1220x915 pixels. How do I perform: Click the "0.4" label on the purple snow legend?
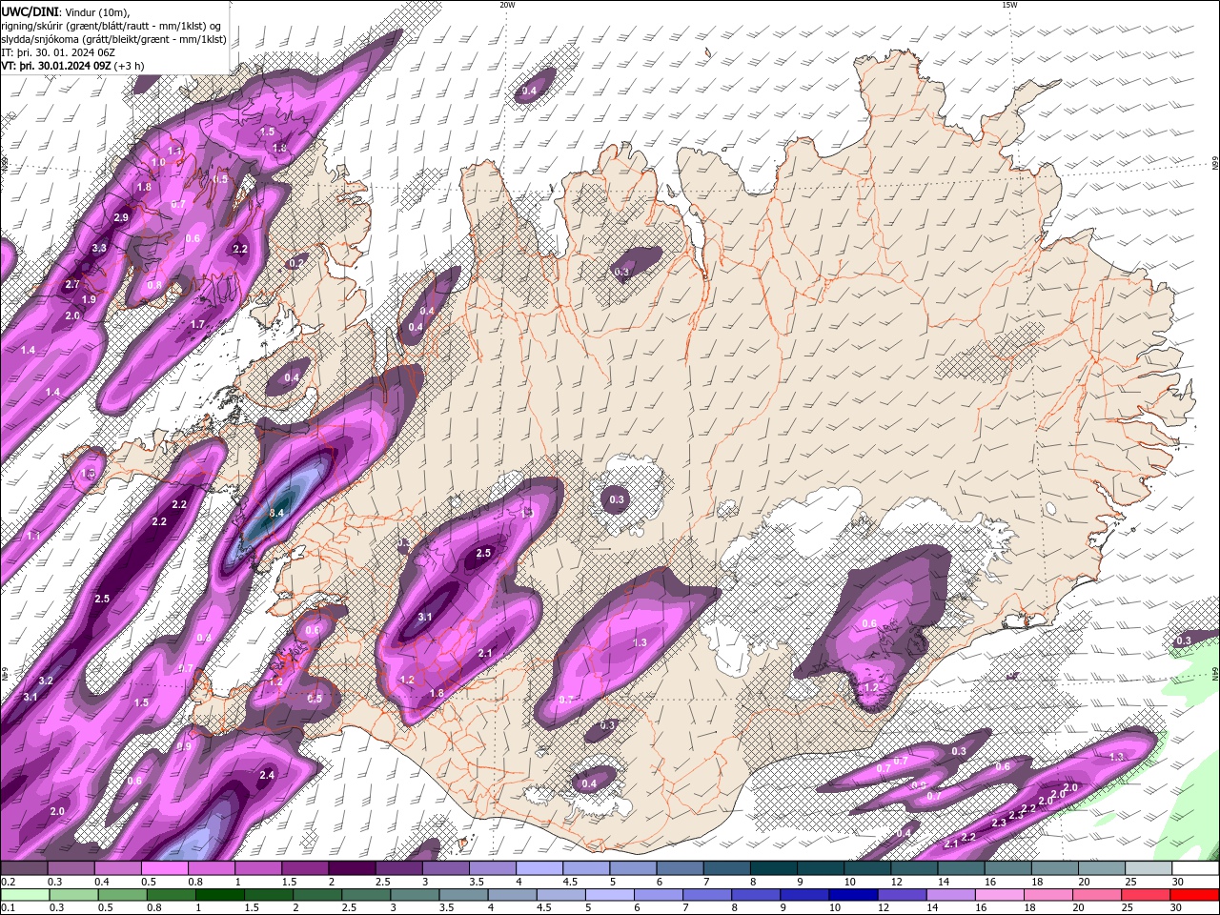tap(102, 882)
